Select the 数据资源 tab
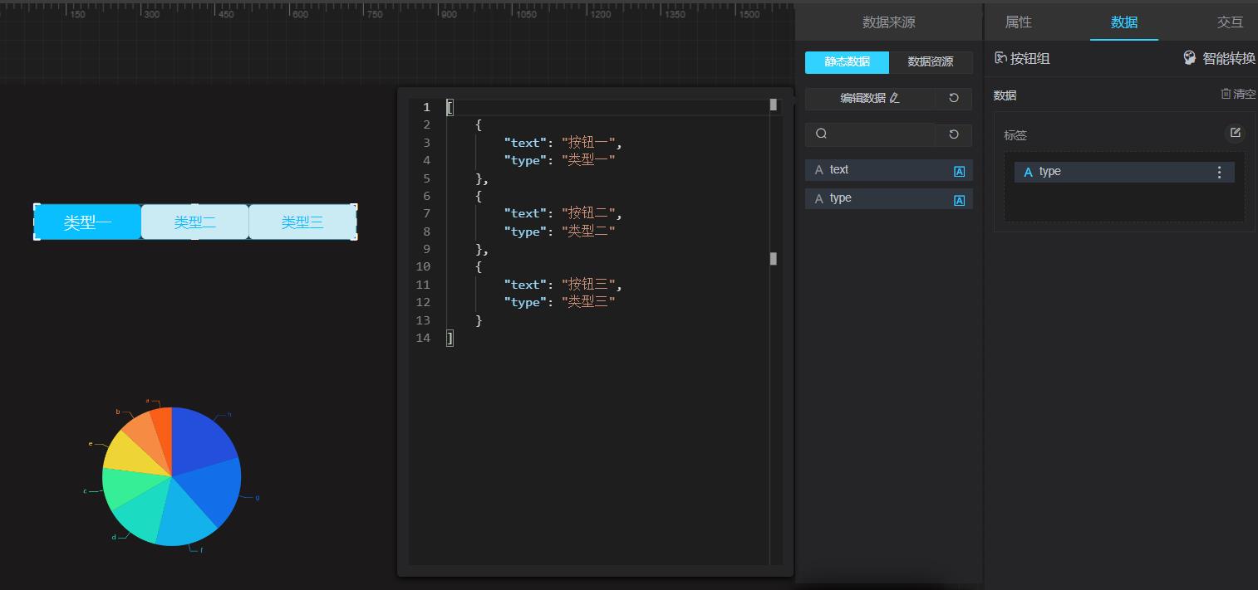This screenshot has height=590, width=1258. 931,62
